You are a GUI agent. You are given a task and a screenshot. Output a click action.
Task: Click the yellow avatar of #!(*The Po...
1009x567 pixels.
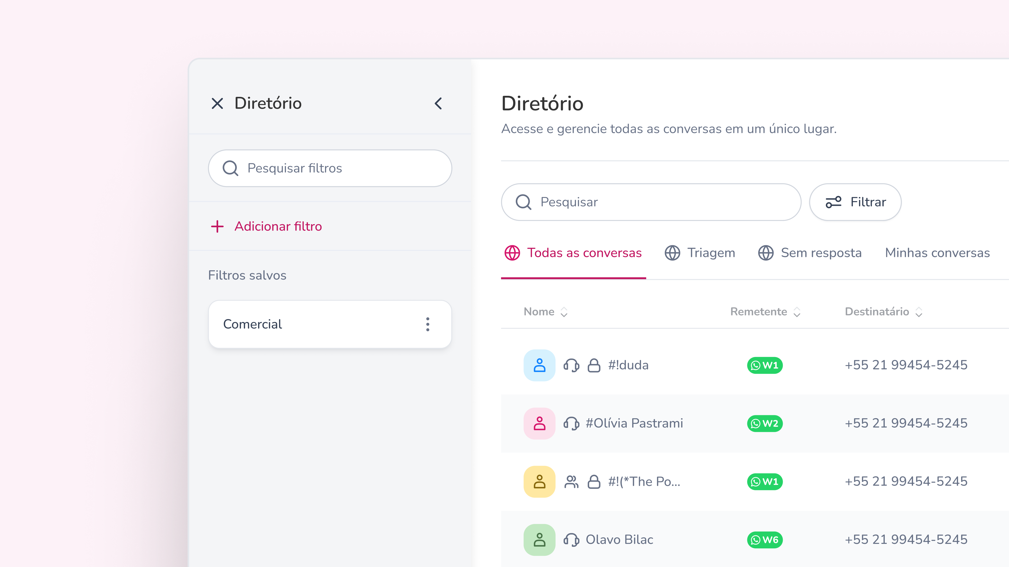click(x=539, y=482)
